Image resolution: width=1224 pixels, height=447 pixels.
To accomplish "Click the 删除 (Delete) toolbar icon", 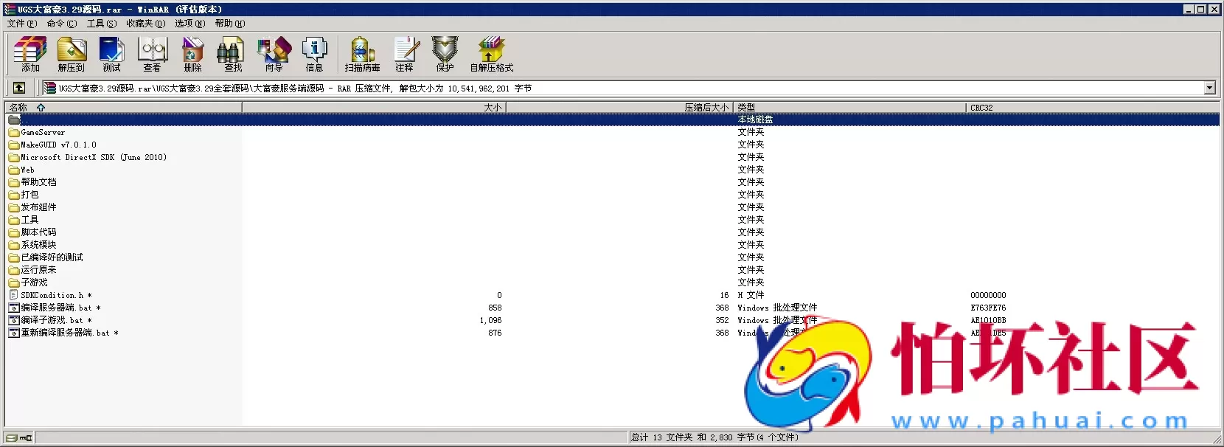I will tap(193, 55).
